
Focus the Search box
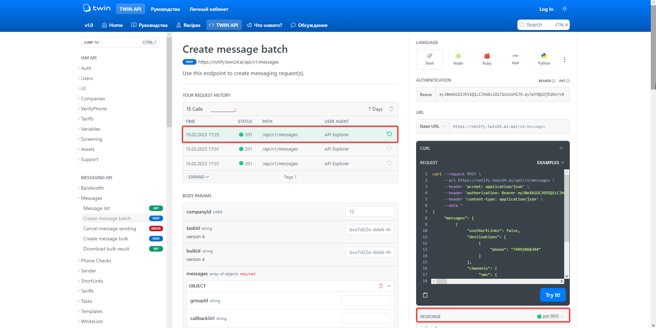coord(543,25)
